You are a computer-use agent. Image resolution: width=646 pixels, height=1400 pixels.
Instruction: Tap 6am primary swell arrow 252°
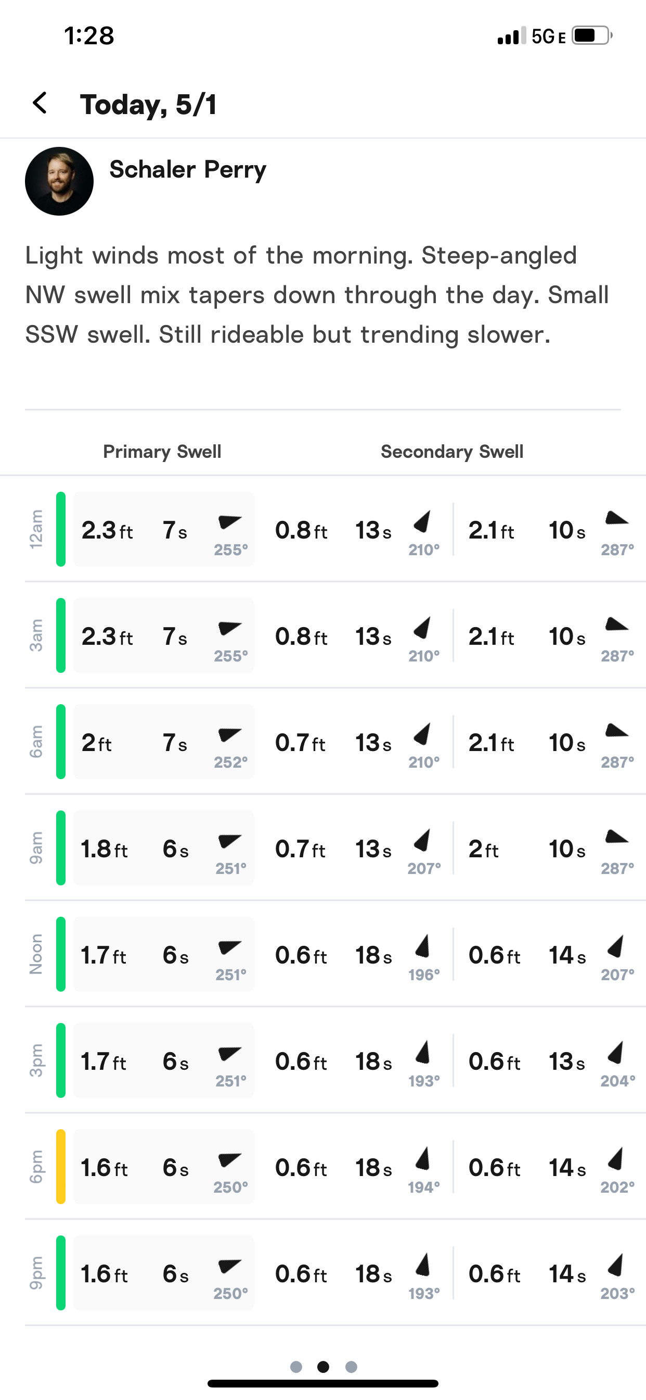point(229,735)
